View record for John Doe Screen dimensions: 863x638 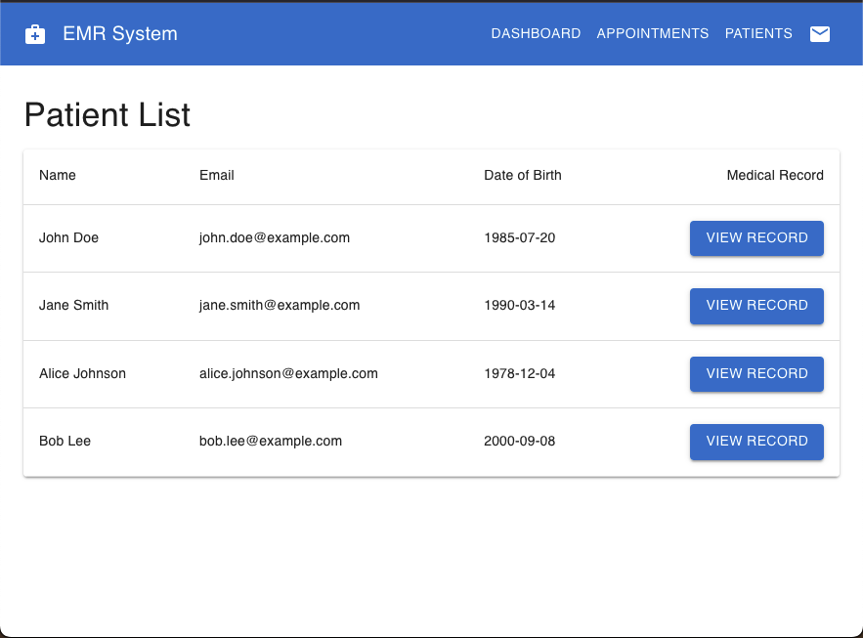(756, 238)
